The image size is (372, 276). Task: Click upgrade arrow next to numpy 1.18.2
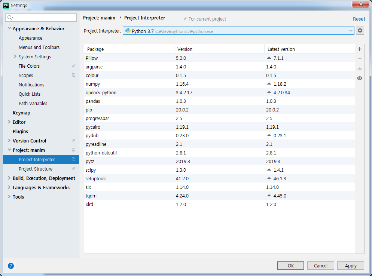click(x=269, y=84)
